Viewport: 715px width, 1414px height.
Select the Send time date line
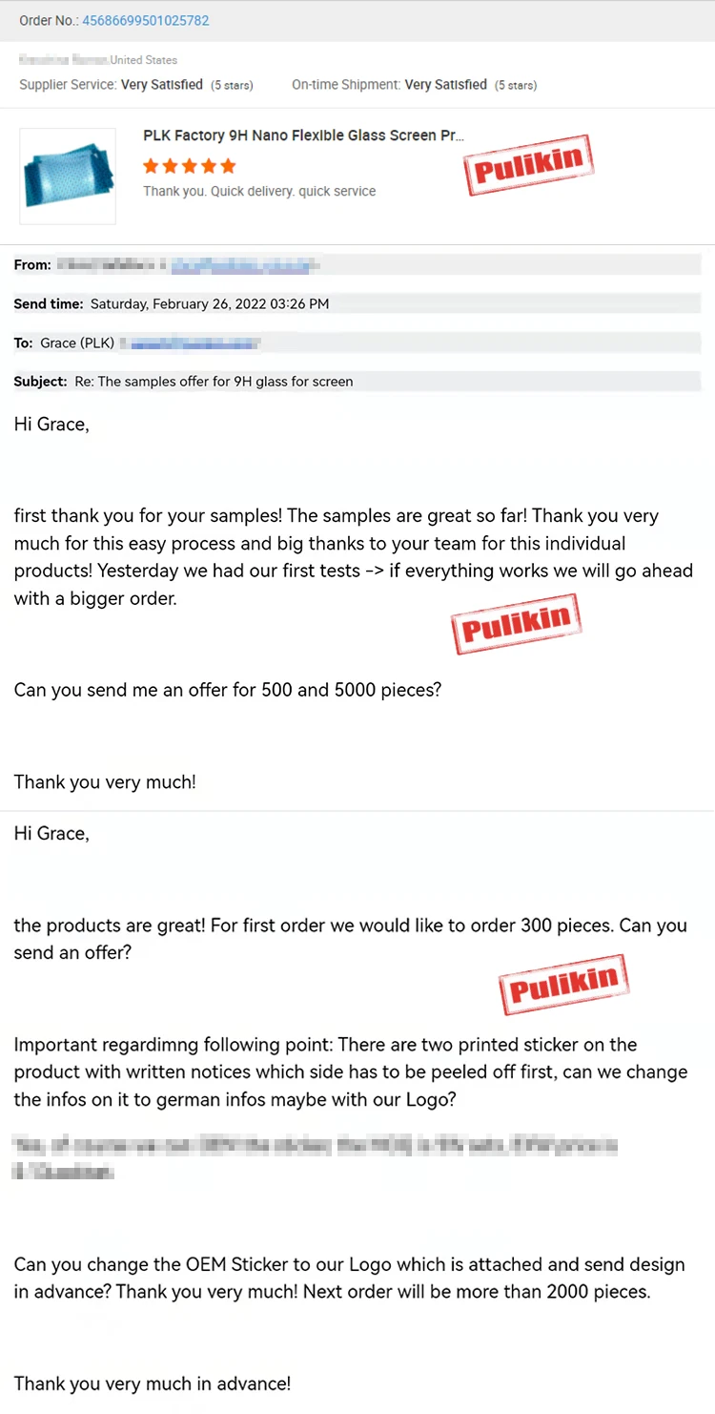[172, 304]
